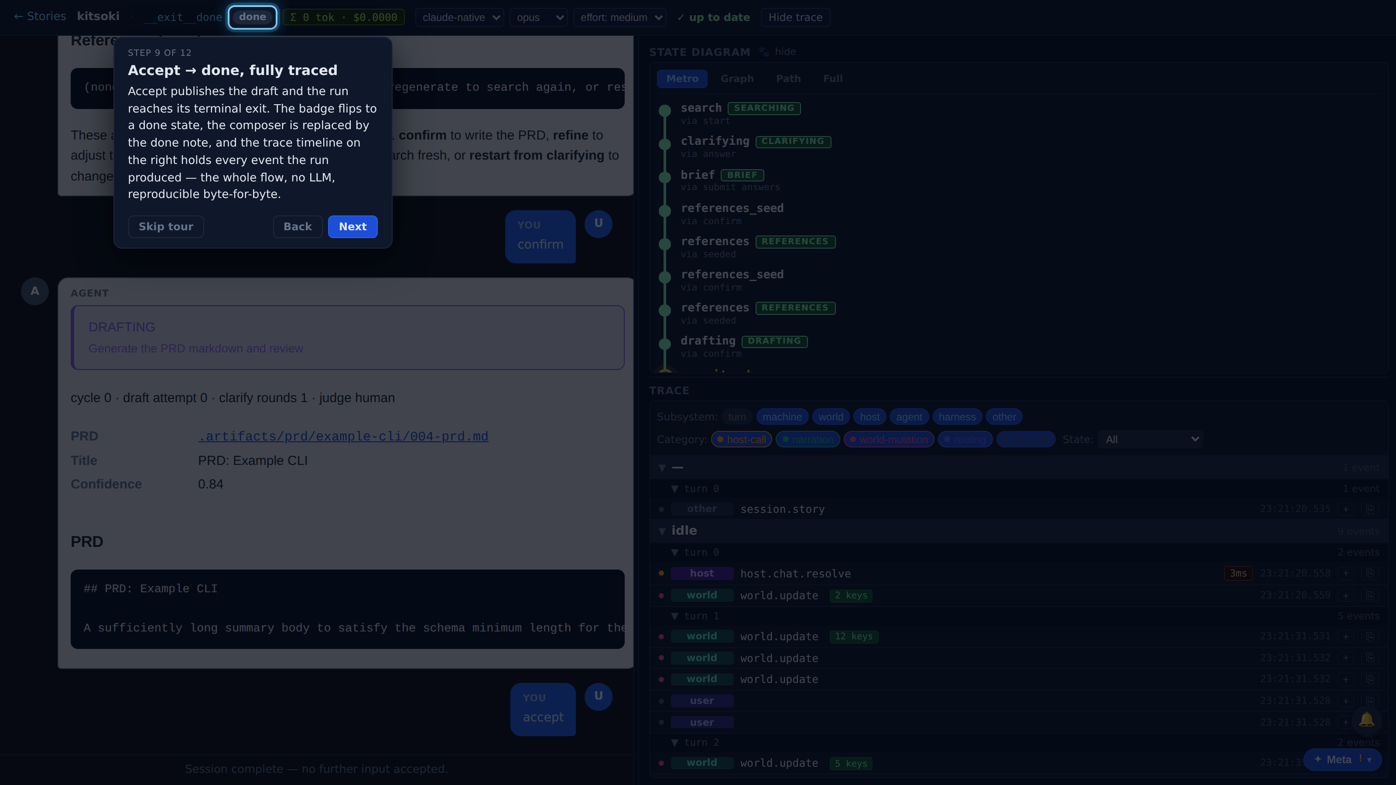Switch to the Graph view tab
Screen dimensions: 1396x785
736,78
